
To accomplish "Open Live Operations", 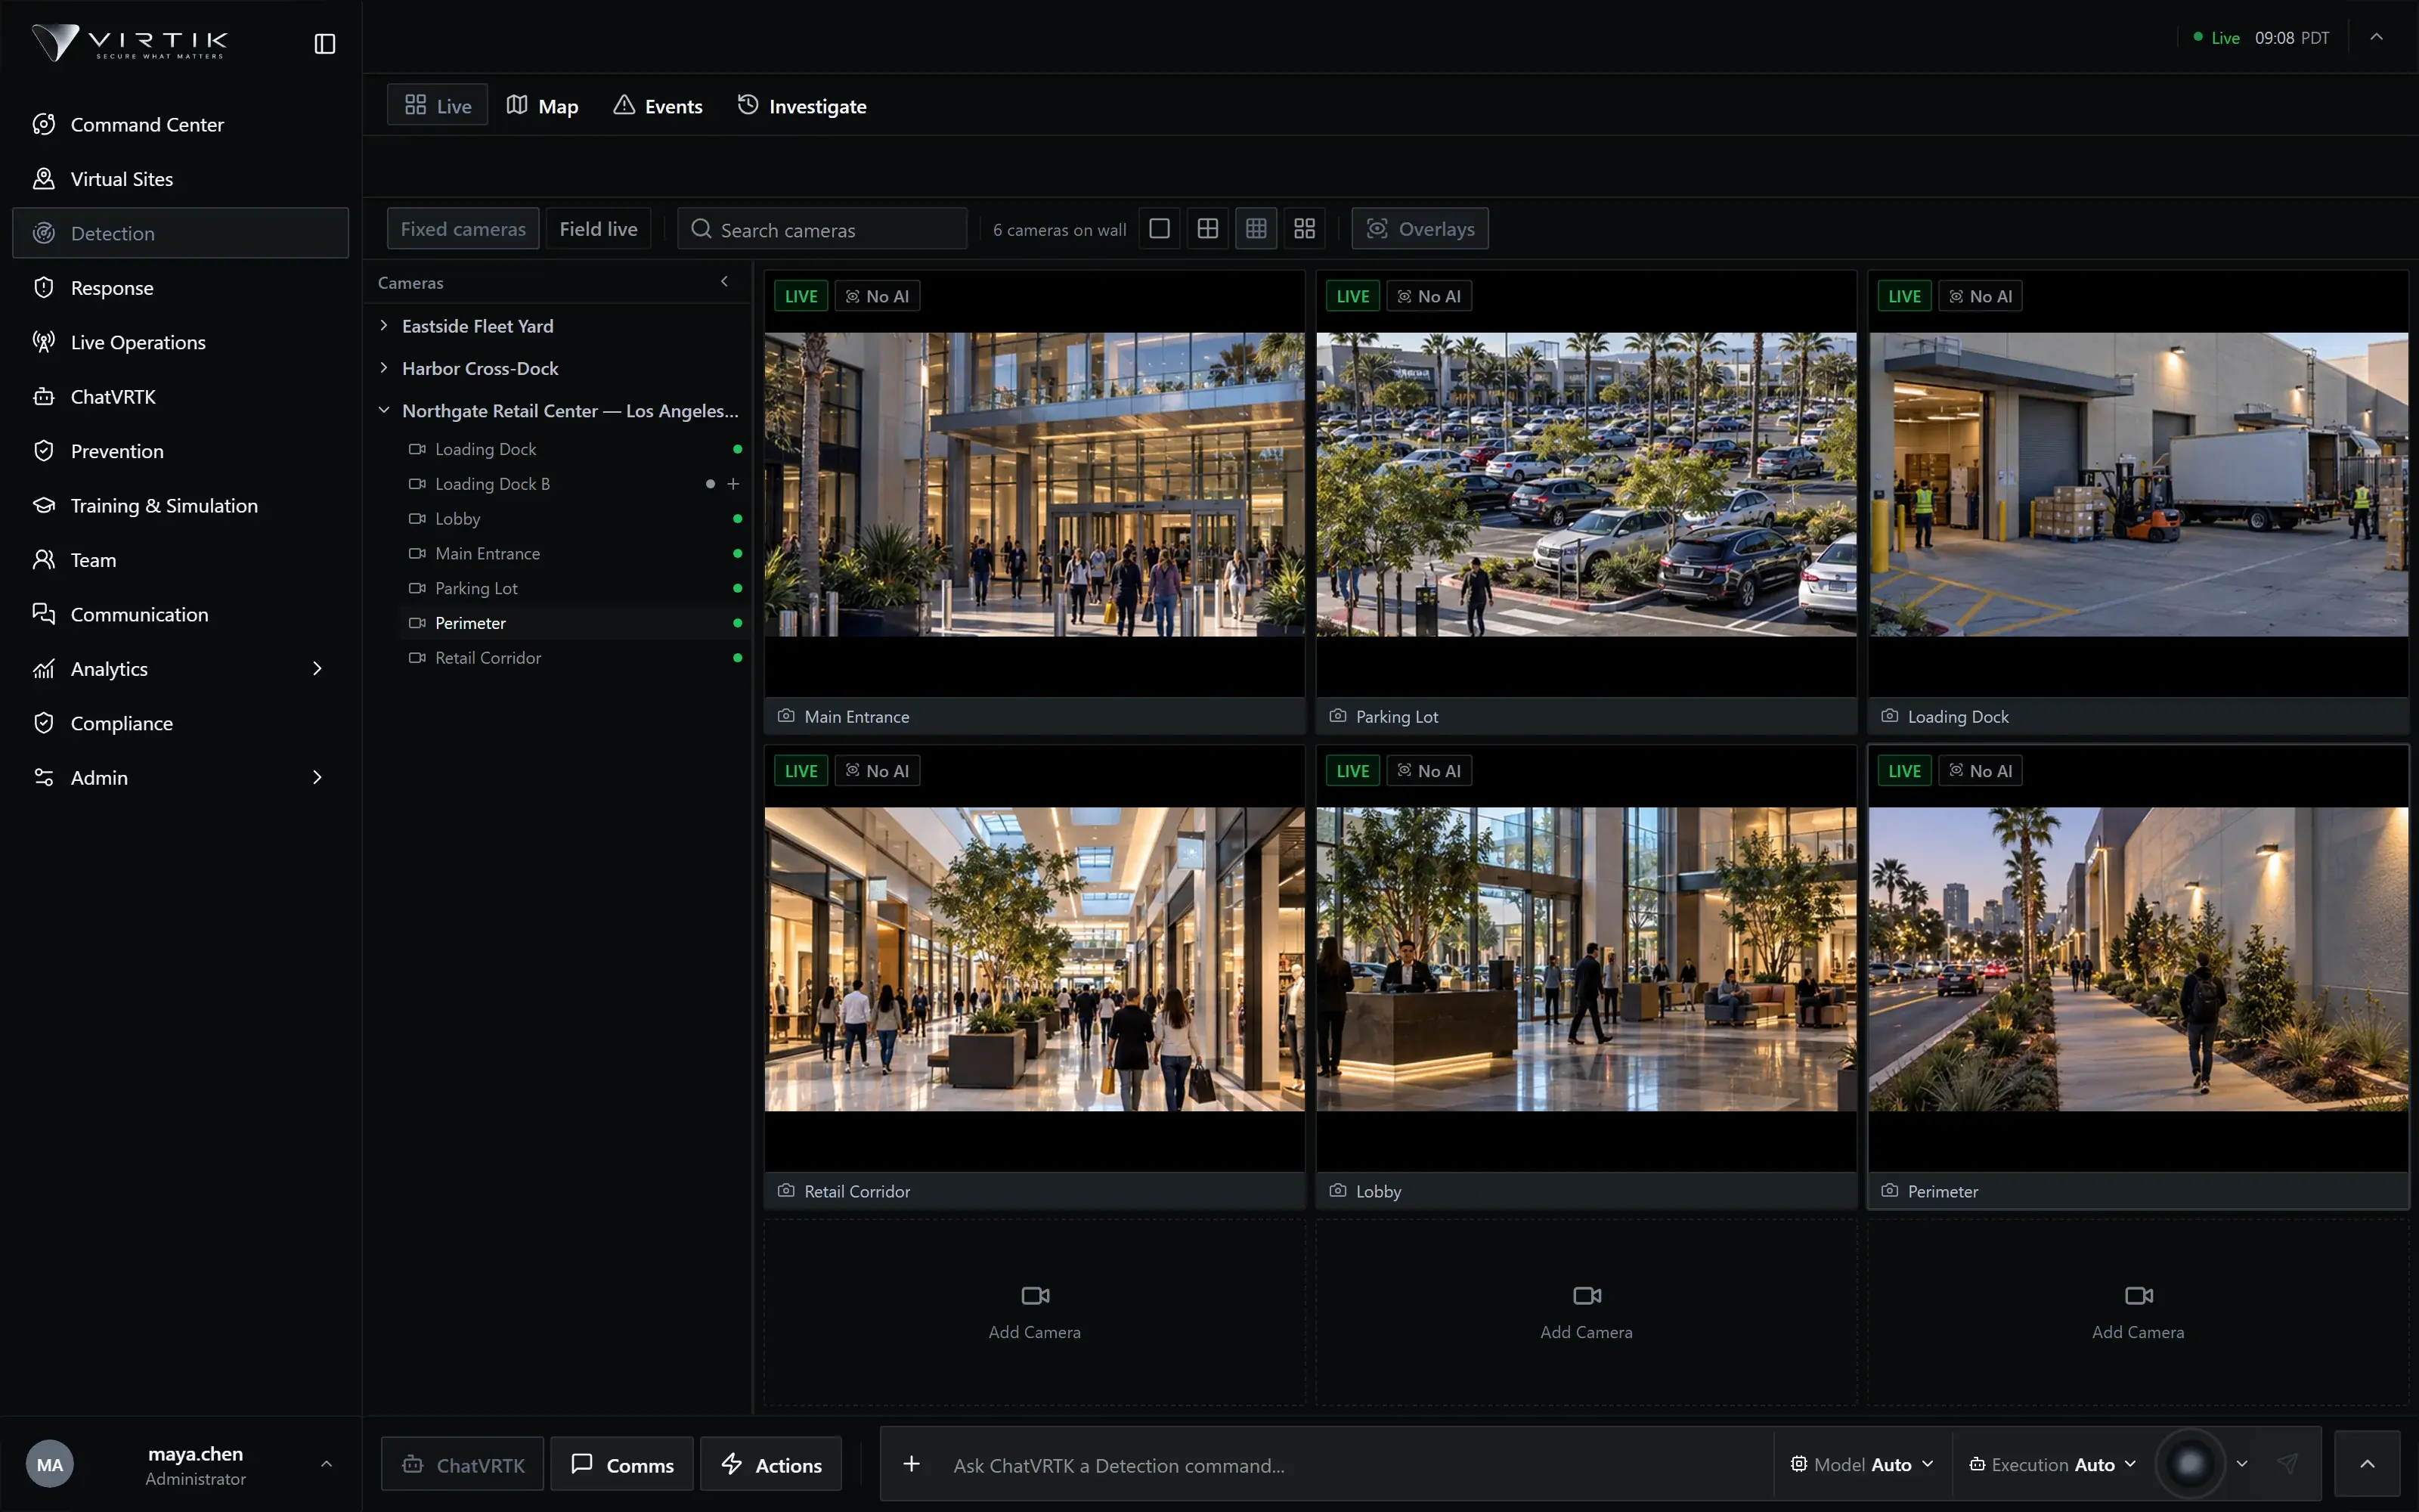I will click(180, 342).
